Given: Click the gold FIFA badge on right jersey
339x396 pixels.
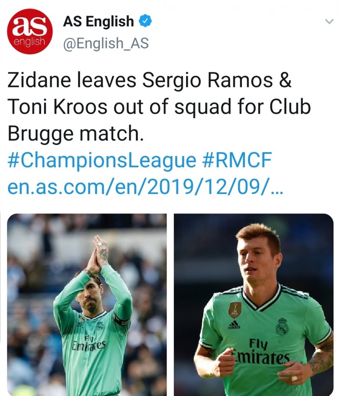Looking at the screenshot, I should pyautogui.click(x=234, y=310).
